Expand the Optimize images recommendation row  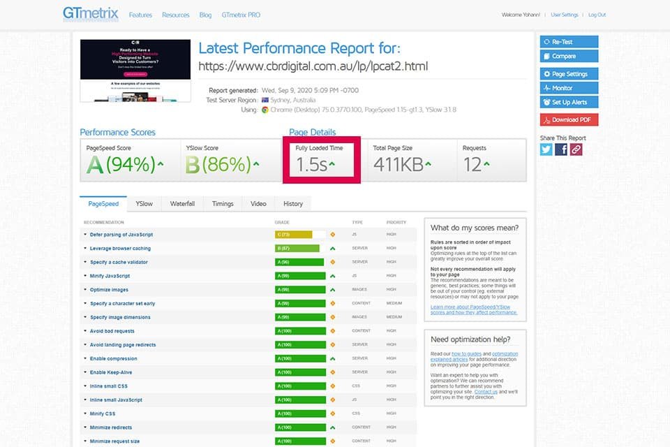(109, 290)
